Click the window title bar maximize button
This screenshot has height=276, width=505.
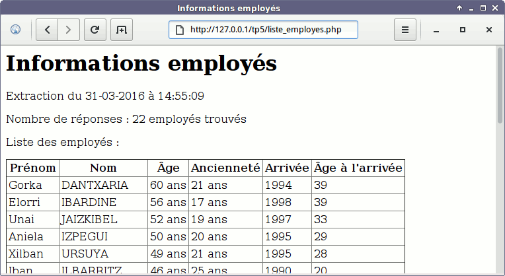point(483,8)
